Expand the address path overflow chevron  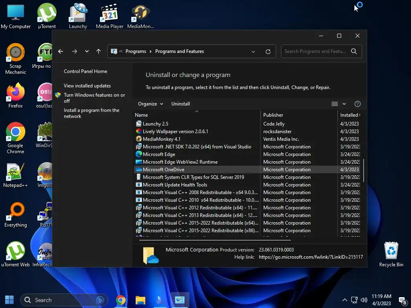pos(121,51)
